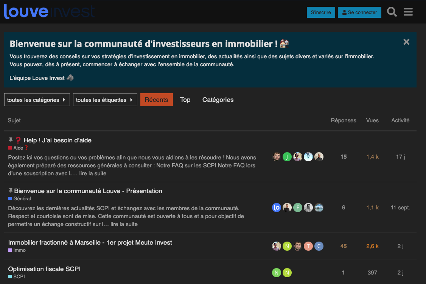The height and width of the screenshot is (284, 426).
Task: Select the Récents tab
Action: pyautogui.click(x=157, y=100)
